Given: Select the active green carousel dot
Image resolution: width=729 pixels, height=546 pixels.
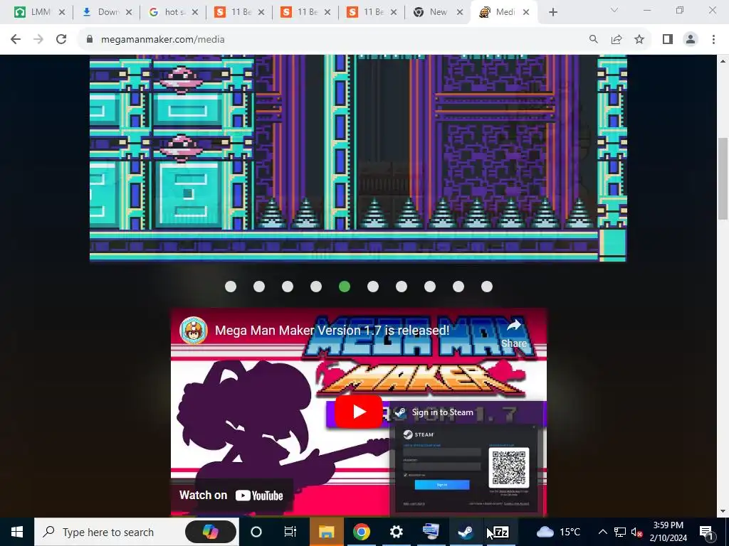Looking at the screenshot, I should (x=345, y=287).
